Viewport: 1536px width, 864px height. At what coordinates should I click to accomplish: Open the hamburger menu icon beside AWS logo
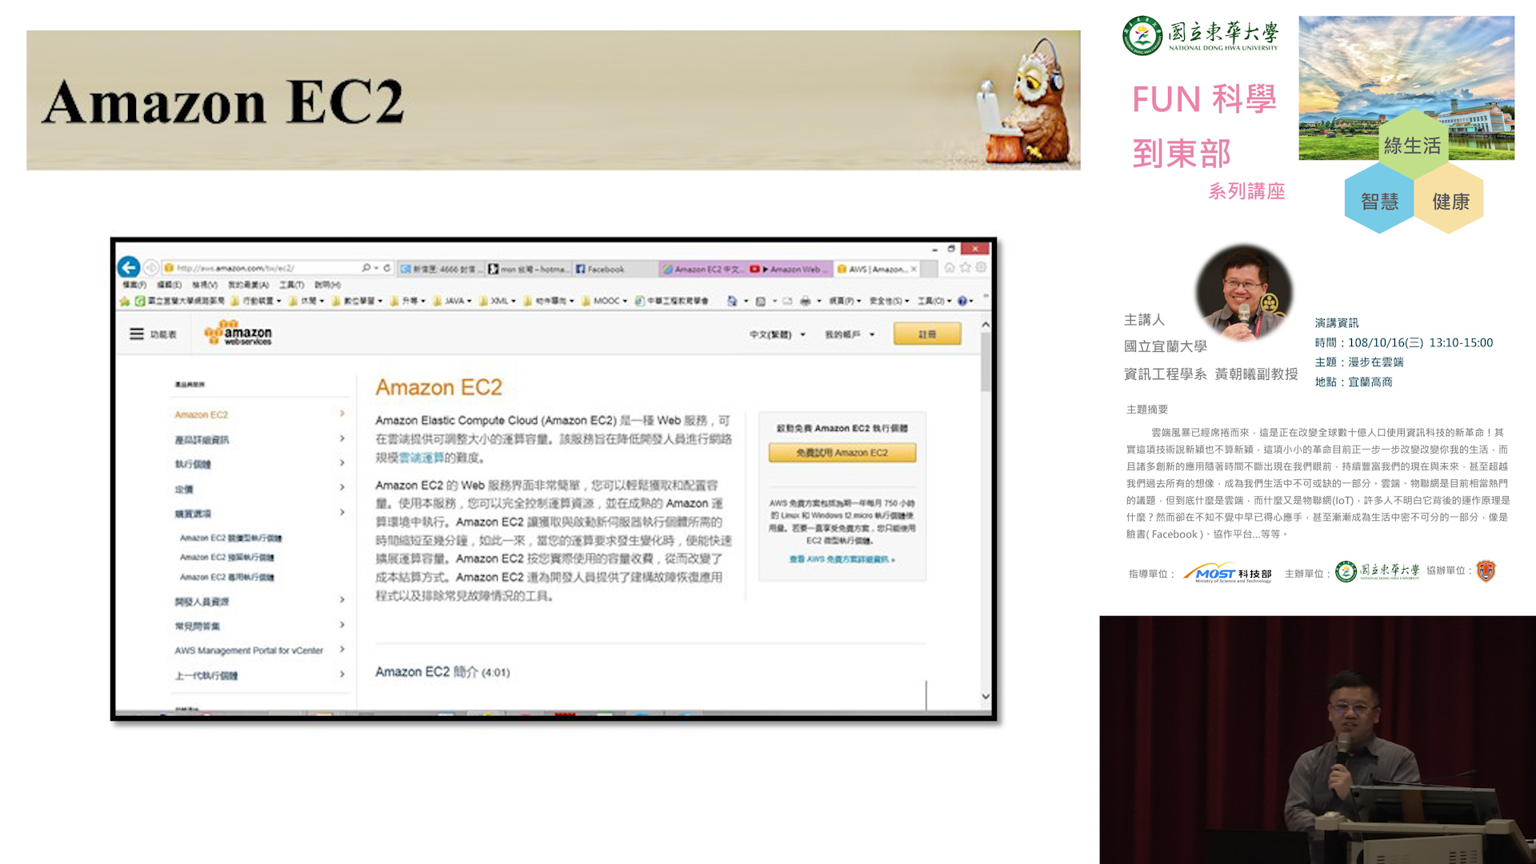(x=137, y=334)
